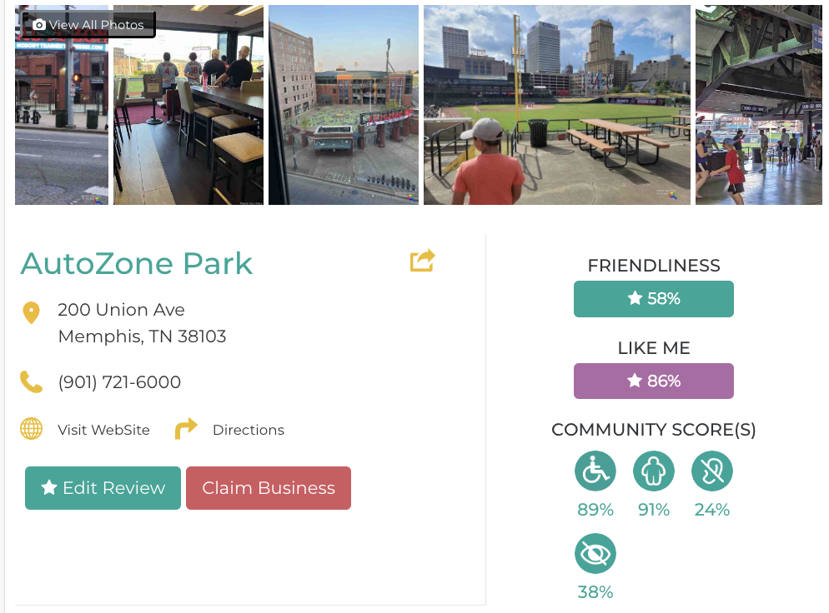Select the crossed-out ear hearing icon
The image size is (829, 613).
(x=712, y=471)
